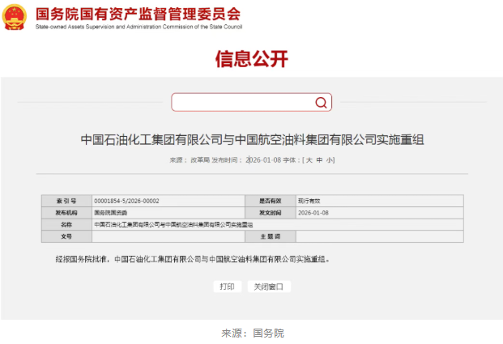Click the article title about 中国石油化工集团 restructuring

pos(252,139)
